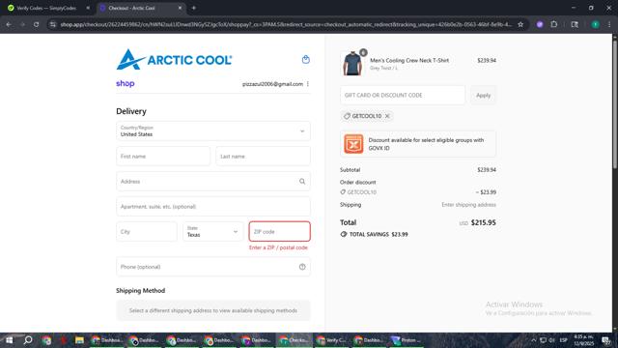Go back using browser back arrow
618x348 pixels.
(9, 24)
